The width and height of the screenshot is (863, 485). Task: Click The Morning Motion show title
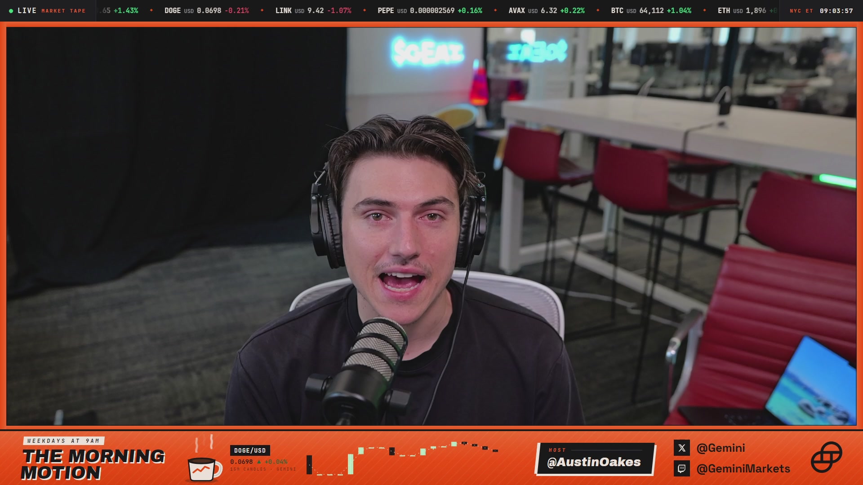[x=93, y=464]
